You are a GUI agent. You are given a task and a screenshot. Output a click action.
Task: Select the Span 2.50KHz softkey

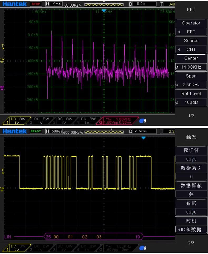[x=191, y=85]
